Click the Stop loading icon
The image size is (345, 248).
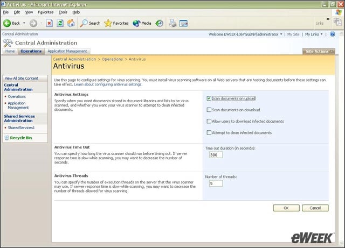click(x=49, y=23)
